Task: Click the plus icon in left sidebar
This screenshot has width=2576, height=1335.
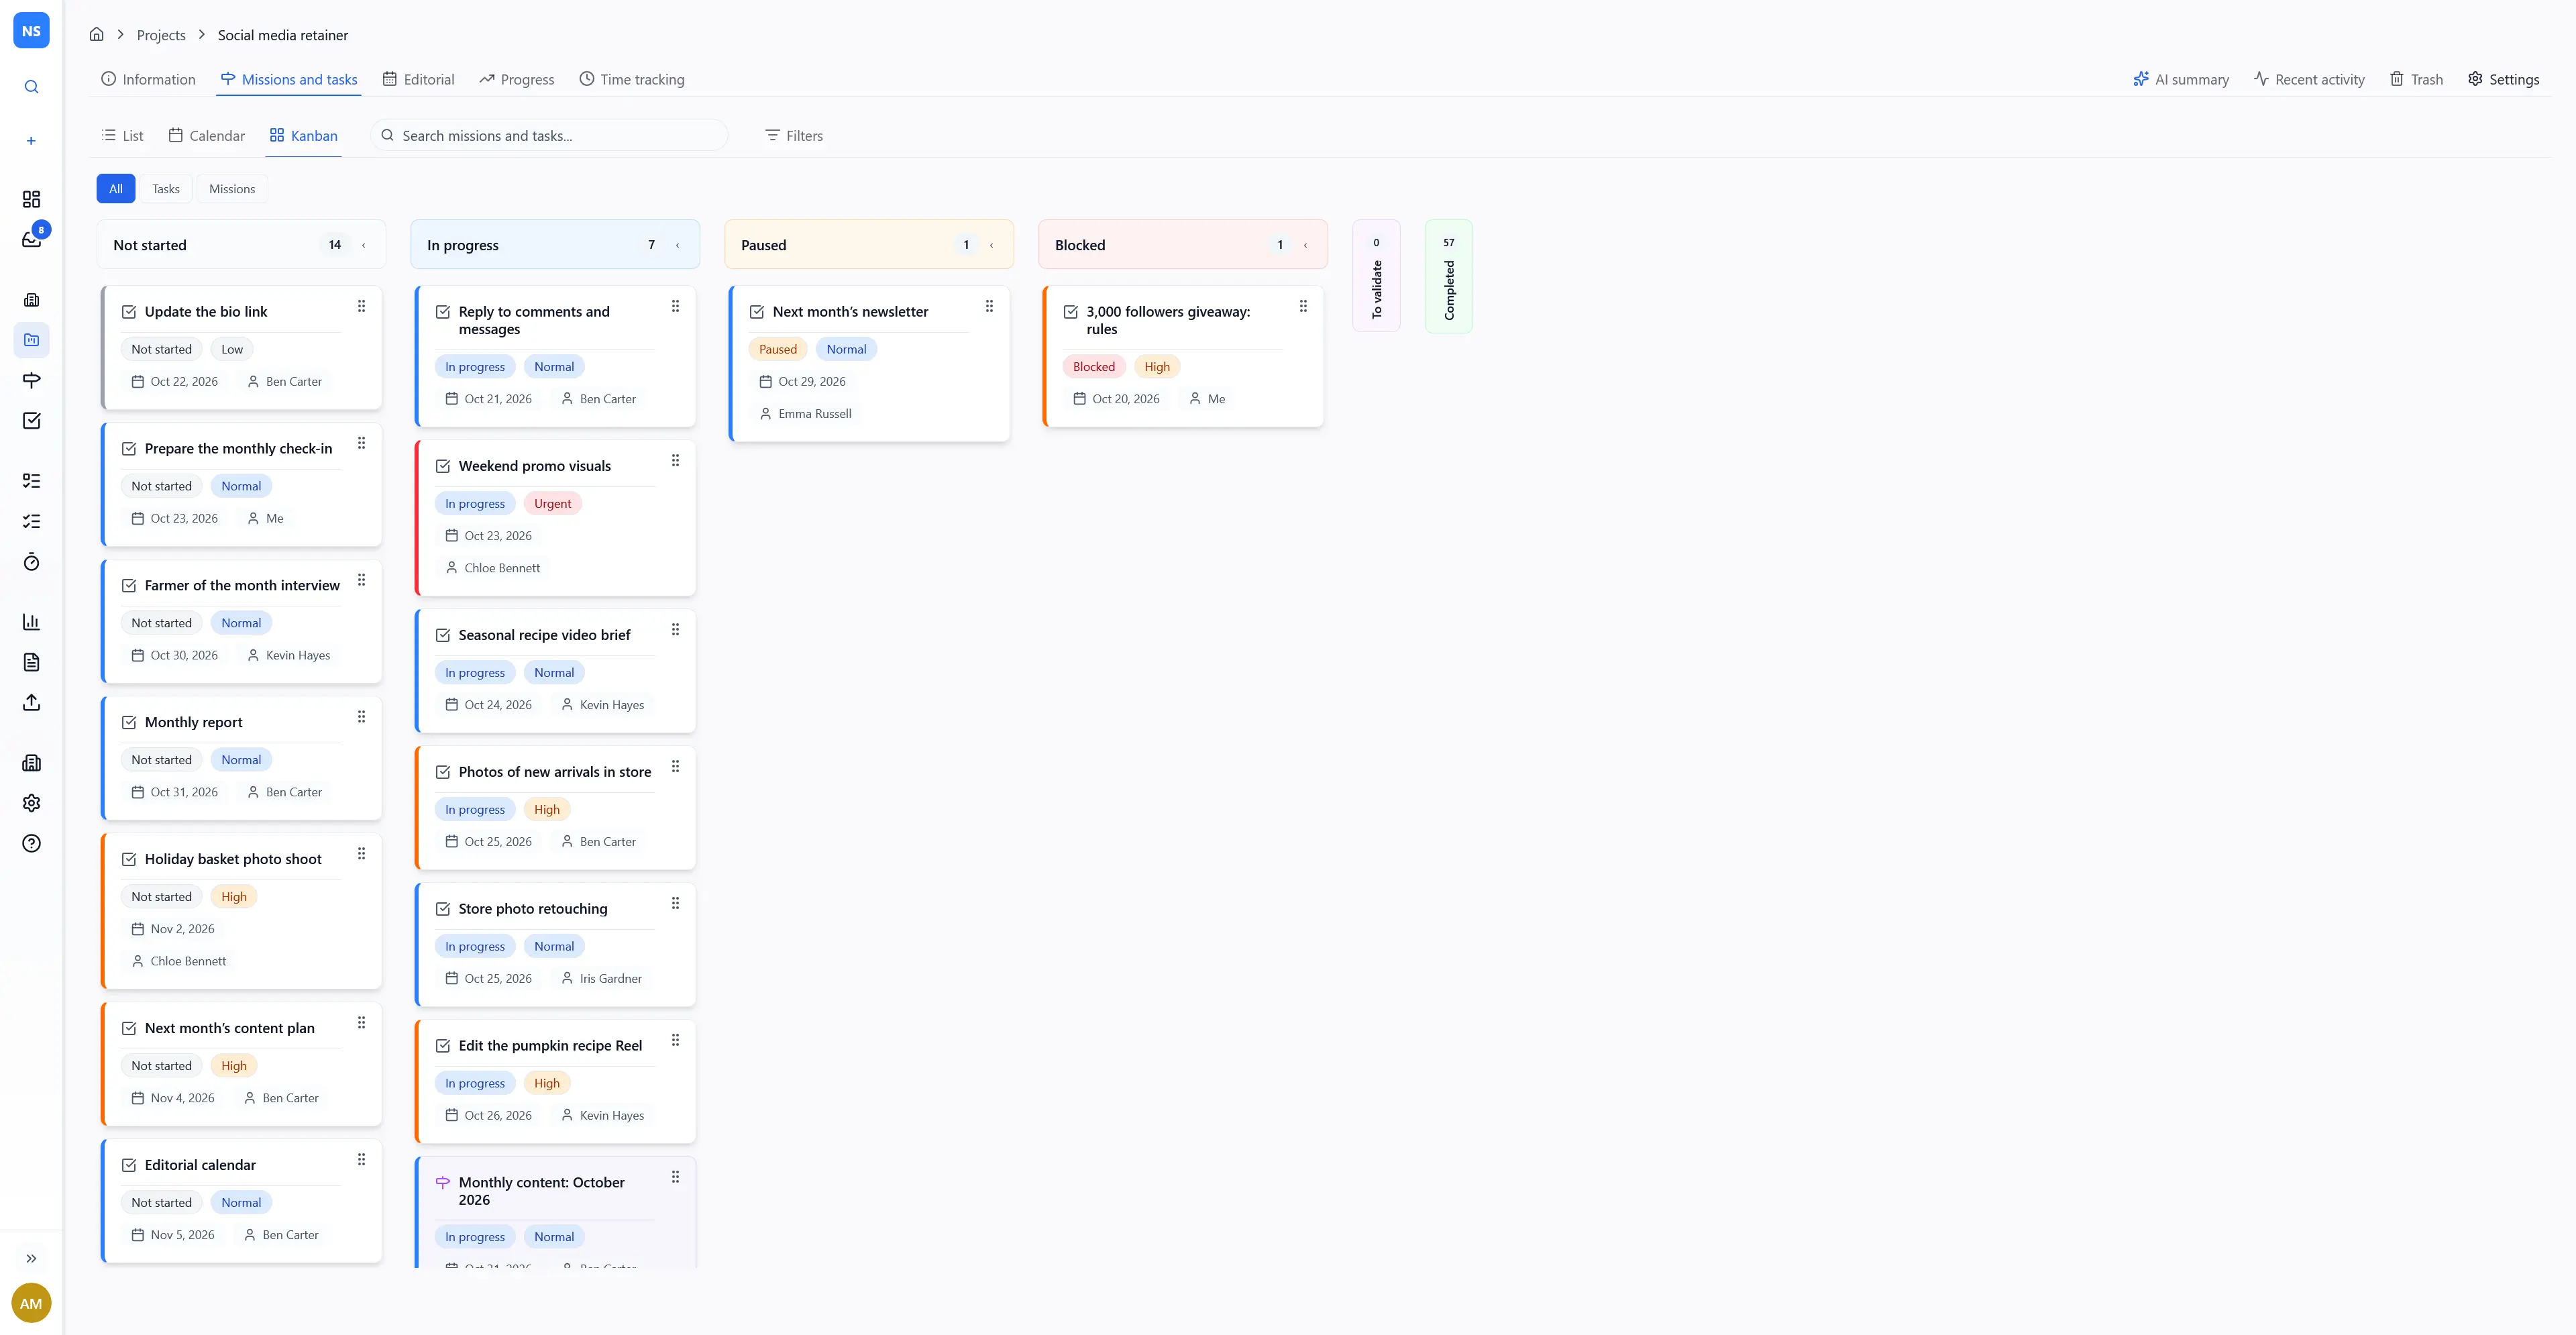Action: [31, 141]
